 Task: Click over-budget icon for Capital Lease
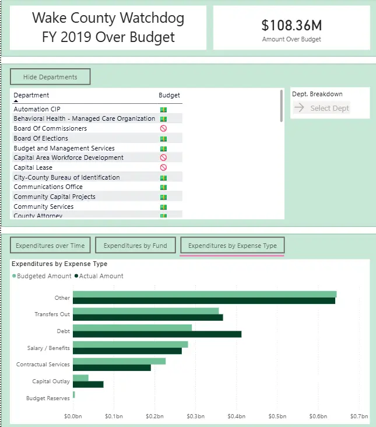pos(163,167)
